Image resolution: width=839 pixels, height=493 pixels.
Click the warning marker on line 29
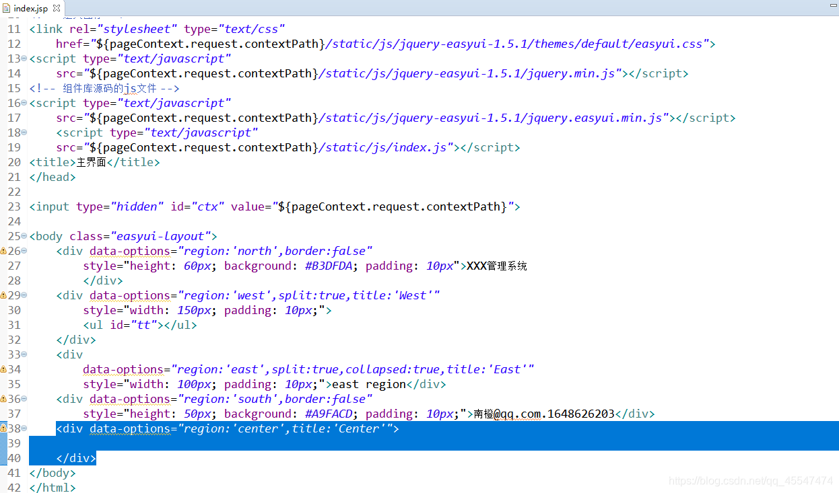coord(3,295)
